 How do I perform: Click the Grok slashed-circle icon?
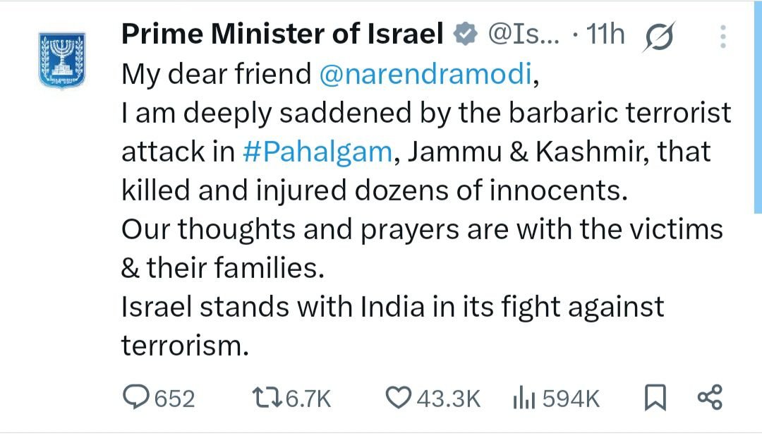[x=660, y=36]
